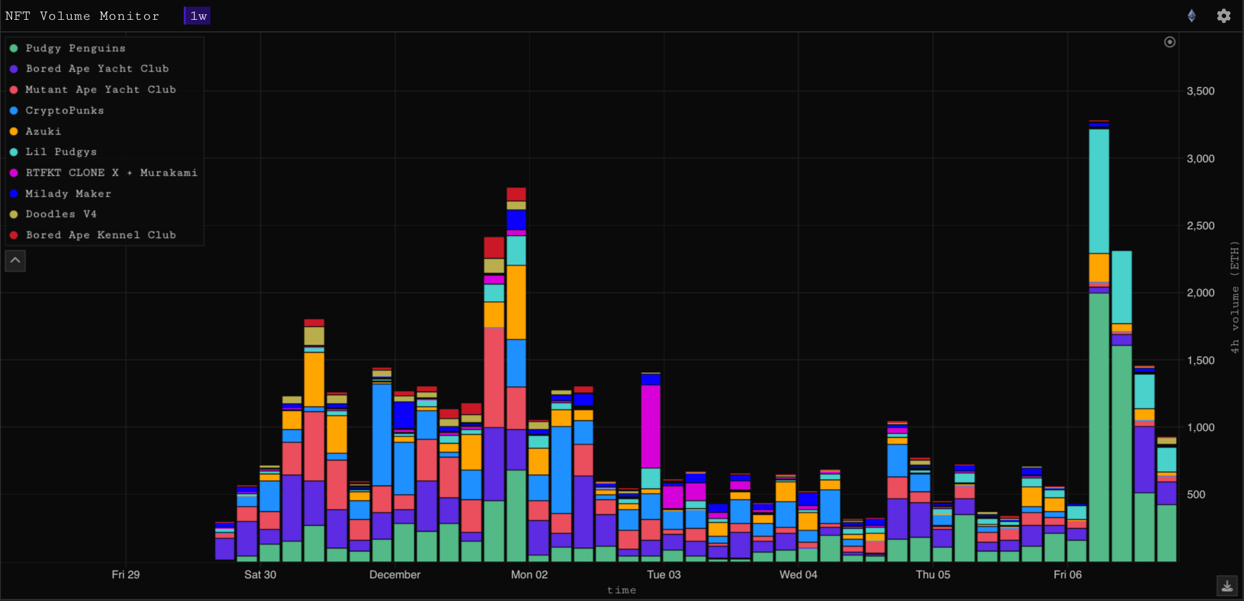Image resolution: width=1244 pixels, height=601 pixels.
Task: Click the Fri 06 axis label
Action: coord(1067,575)
